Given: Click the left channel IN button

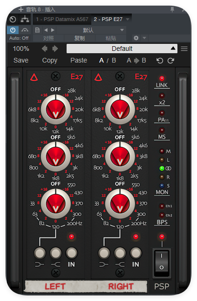Looking at the screenshot, I should point(71,253).
